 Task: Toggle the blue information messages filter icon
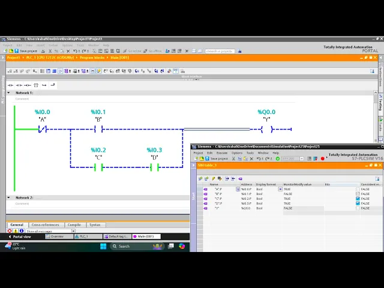pyautogui.click(x=22, y=231)
